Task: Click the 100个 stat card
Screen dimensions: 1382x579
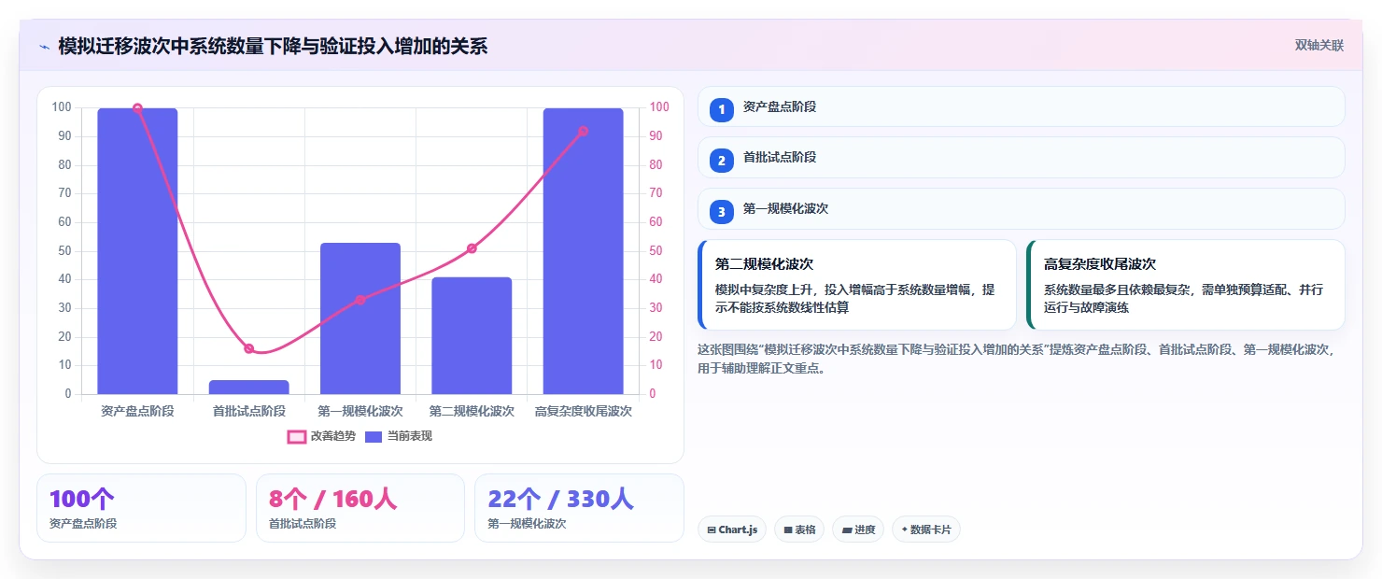Action: point(141,508)
